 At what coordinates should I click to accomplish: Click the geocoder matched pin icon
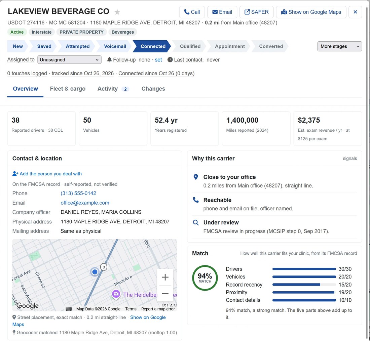coord(14,333)
